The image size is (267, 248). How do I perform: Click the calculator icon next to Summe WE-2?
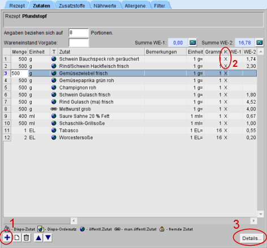tap(259, 42)
